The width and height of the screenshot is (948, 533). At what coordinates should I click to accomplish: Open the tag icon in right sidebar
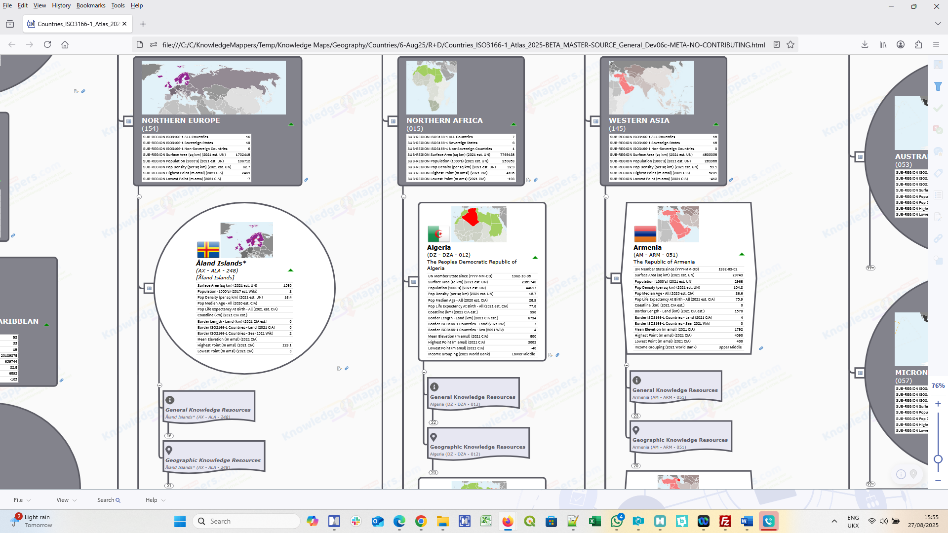938,173
